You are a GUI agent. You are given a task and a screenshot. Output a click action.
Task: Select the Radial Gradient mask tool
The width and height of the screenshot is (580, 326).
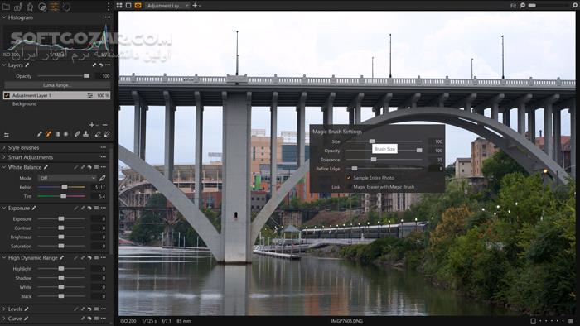[65, 134]
